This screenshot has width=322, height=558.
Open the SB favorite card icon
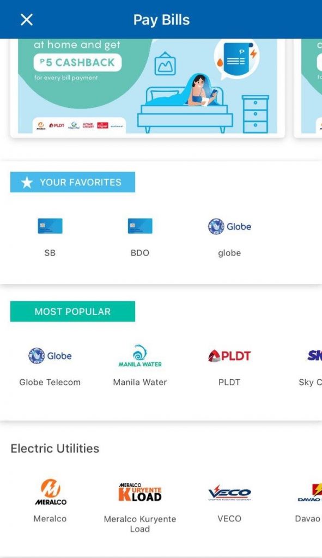pyautogui.click(x=50, y=226)
